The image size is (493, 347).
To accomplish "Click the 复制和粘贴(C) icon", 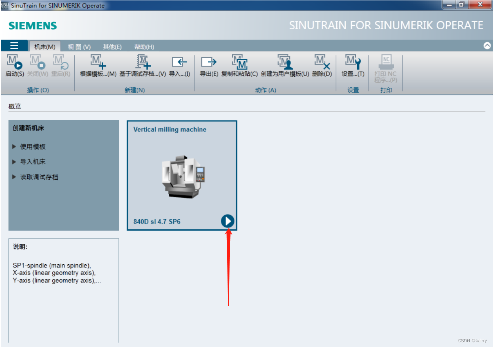I will [239, 63].
